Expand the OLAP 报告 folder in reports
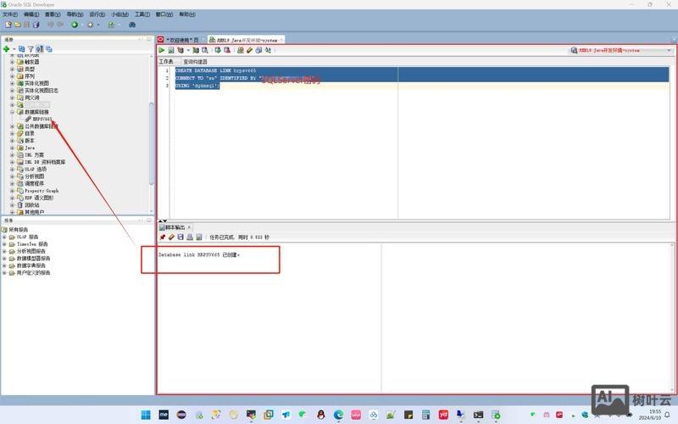The image size is (678, 424). pyautogui.click(x=4, y=237)
